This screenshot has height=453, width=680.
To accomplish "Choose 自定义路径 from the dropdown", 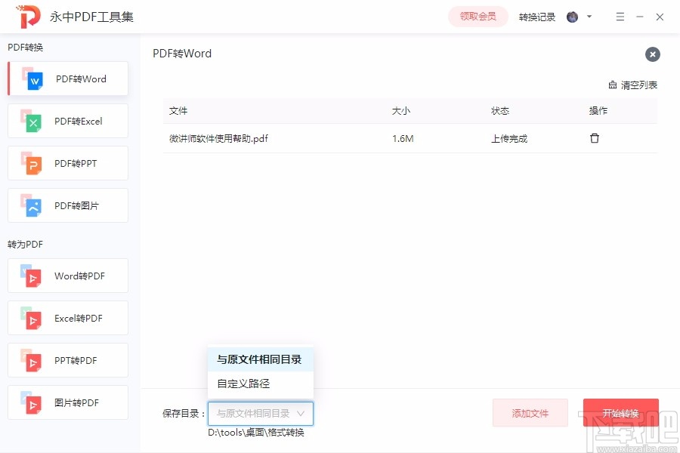I will point(242,384).
